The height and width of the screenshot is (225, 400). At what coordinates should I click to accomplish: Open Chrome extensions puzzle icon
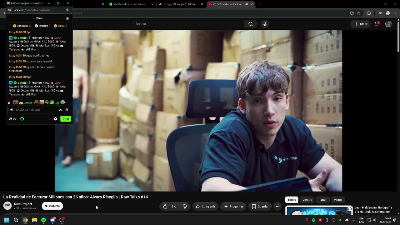[369, 13]
